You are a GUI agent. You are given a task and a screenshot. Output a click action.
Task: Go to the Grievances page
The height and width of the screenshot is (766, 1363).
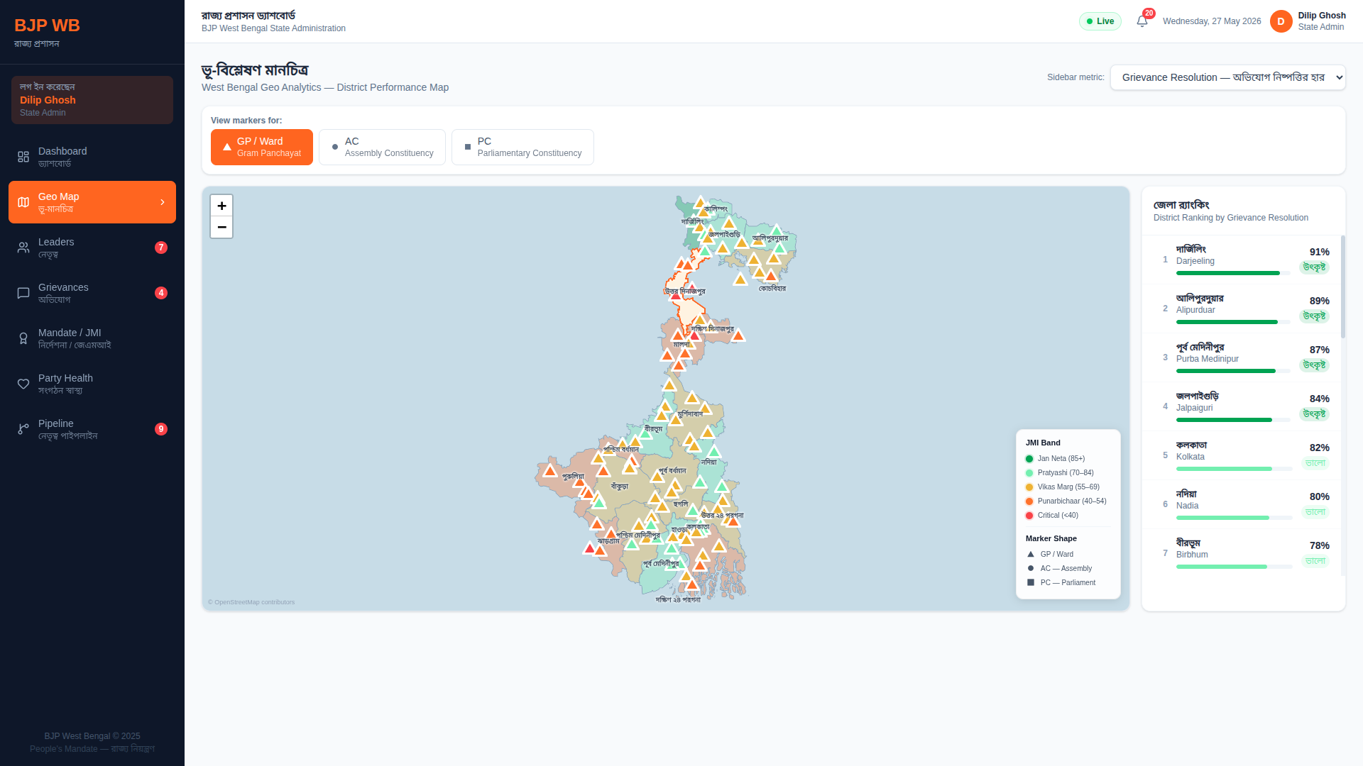pos(92,293)
